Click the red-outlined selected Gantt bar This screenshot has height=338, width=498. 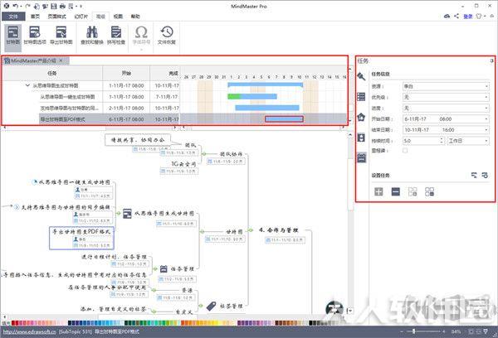point(284,119)
